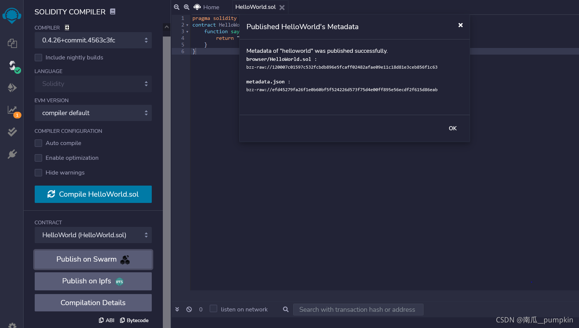Switch to the Home tab
579x328 pixels.
(x=206, y=7)
